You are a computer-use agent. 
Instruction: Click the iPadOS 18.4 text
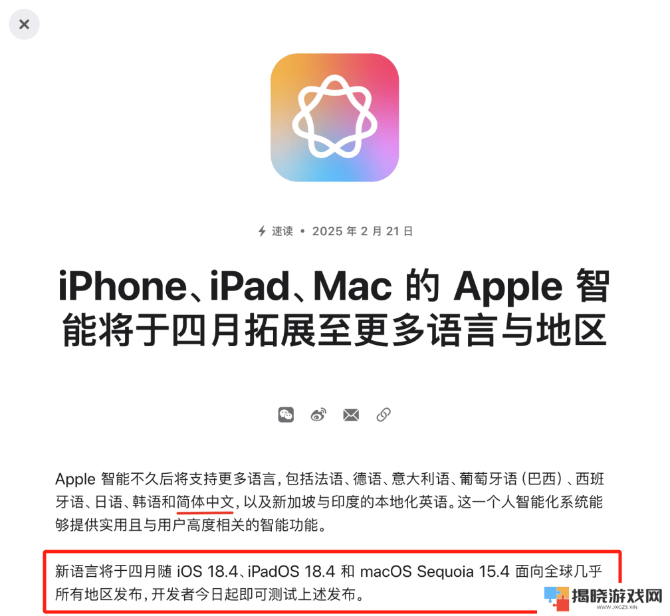pos(291,571)
